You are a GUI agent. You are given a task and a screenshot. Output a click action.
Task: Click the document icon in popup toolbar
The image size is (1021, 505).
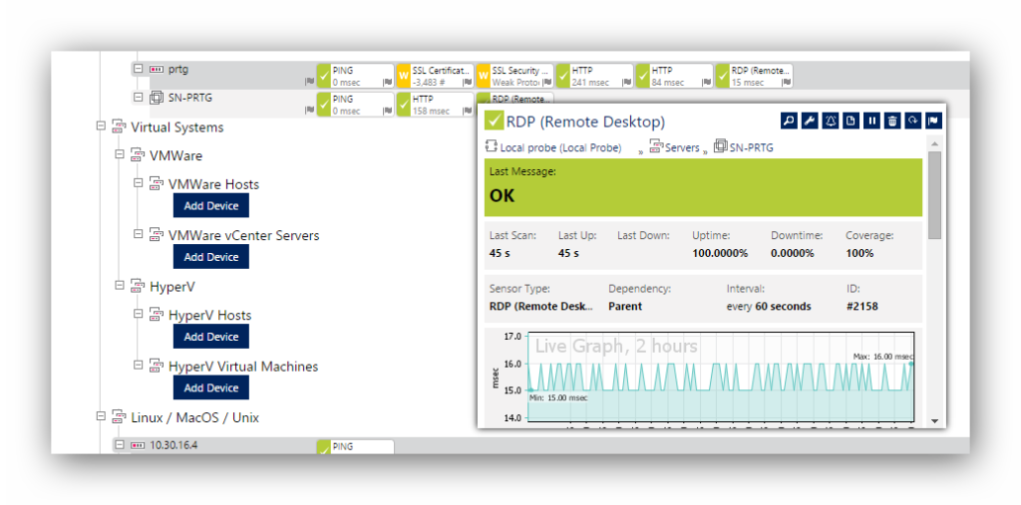[x=851, y=122]
